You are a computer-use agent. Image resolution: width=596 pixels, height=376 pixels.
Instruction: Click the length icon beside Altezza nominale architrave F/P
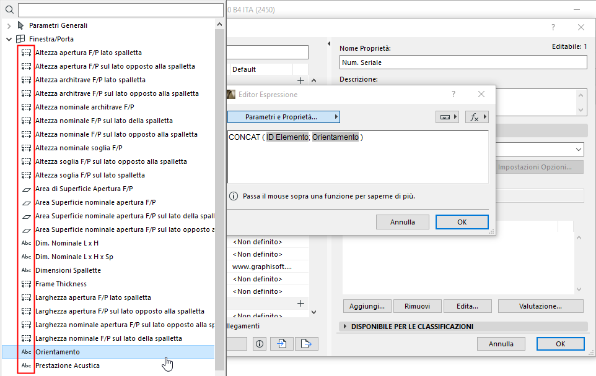pos(26,107)
